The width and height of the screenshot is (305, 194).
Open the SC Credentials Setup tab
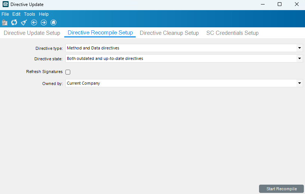click(232, 33)
